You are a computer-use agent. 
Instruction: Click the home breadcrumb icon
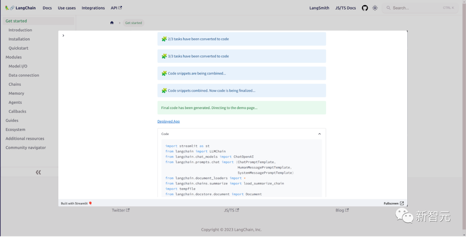click(112, 23)
